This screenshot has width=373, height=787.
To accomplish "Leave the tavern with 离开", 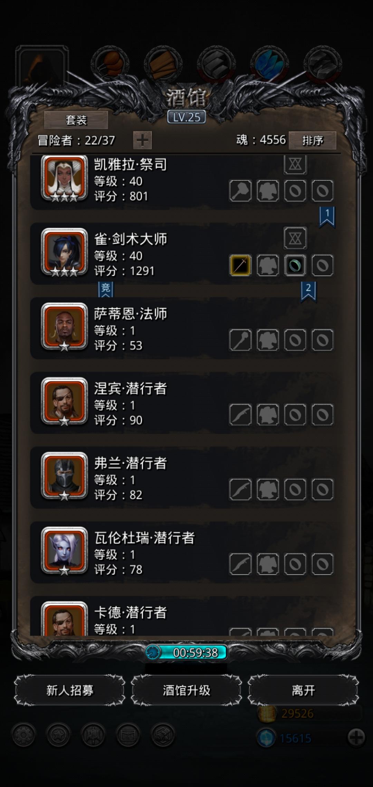I will [x=303, y=690].
